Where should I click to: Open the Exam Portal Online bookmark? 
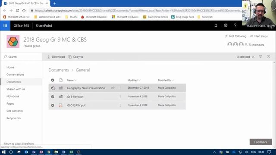click(x=156, y=17)
